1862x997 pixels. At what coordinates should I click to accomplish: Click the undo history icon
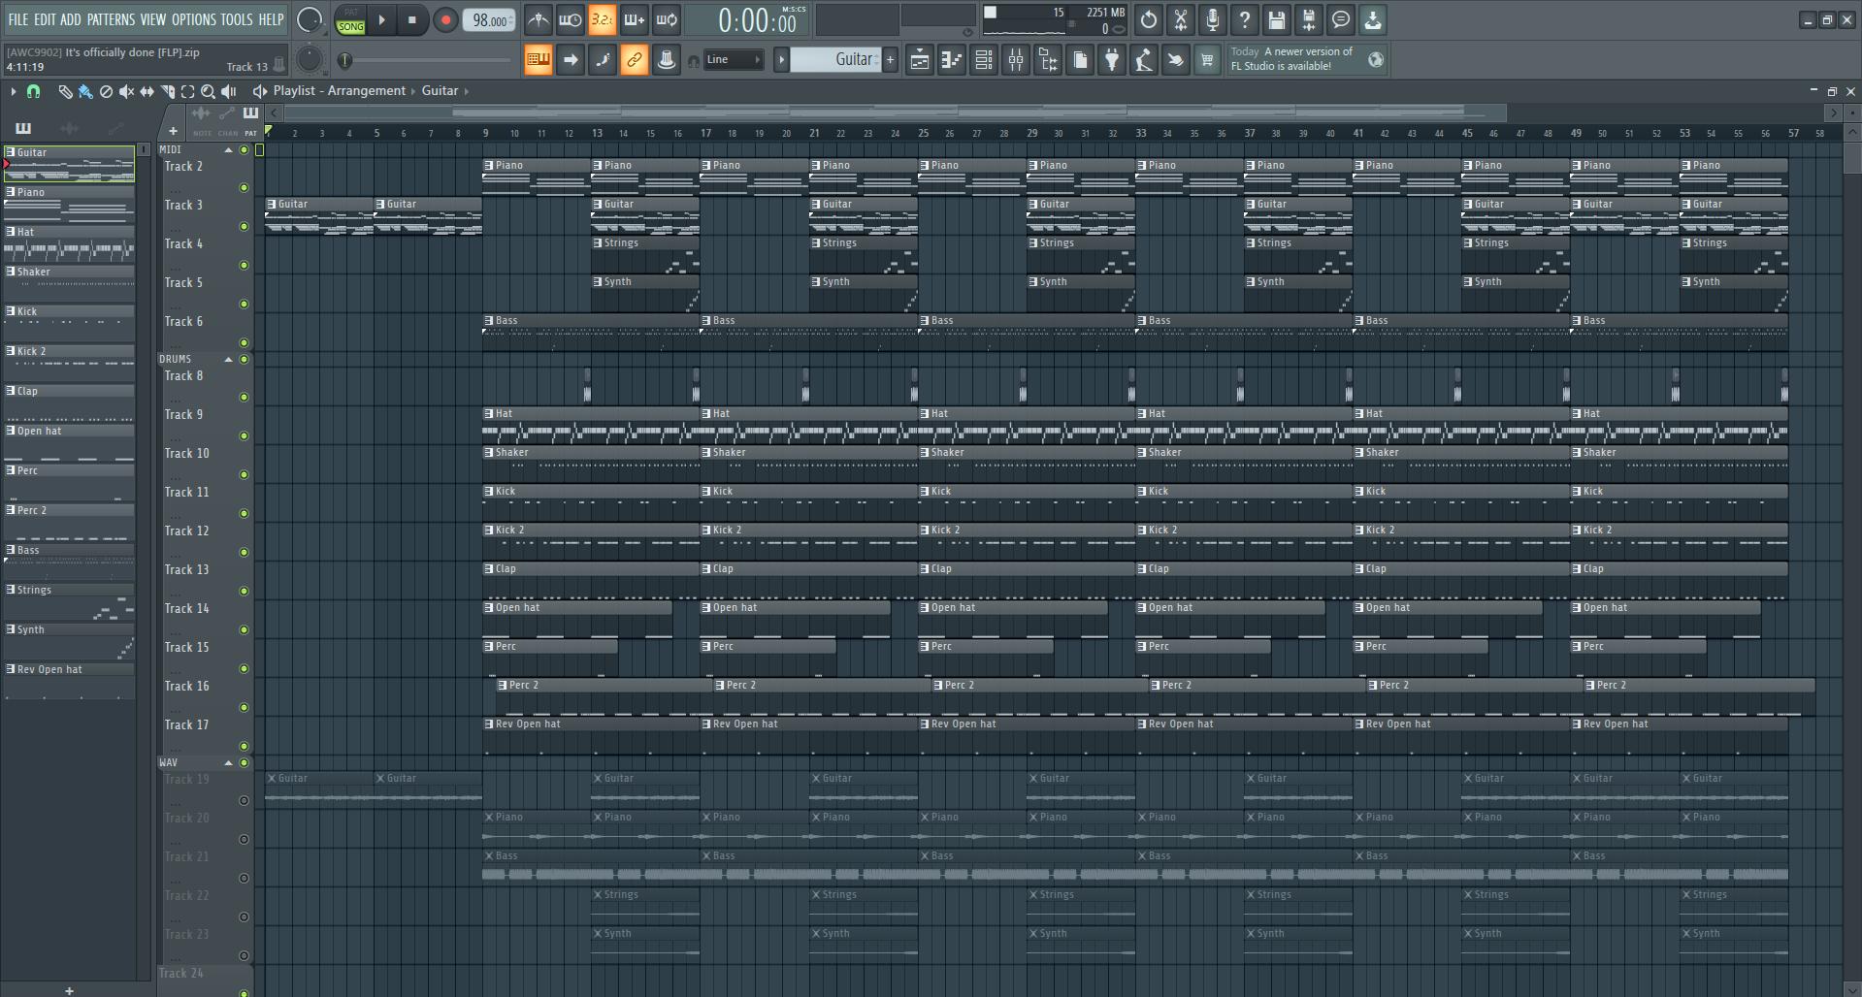click(1149, 19)
